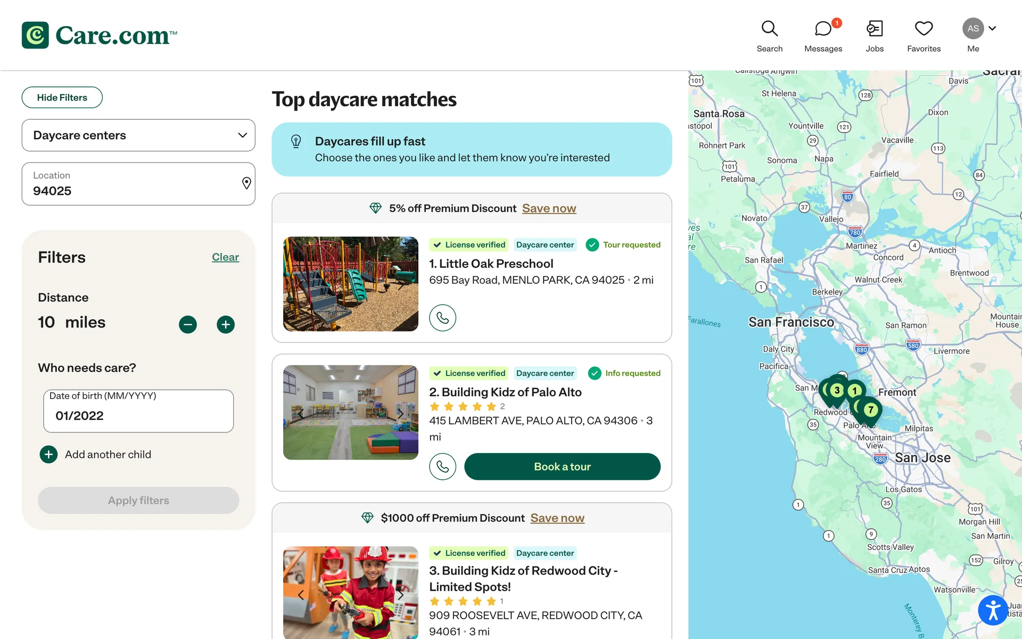The image size is (1022, 639).
Task: Click the Date of birth input field
Action: (138, 415)
